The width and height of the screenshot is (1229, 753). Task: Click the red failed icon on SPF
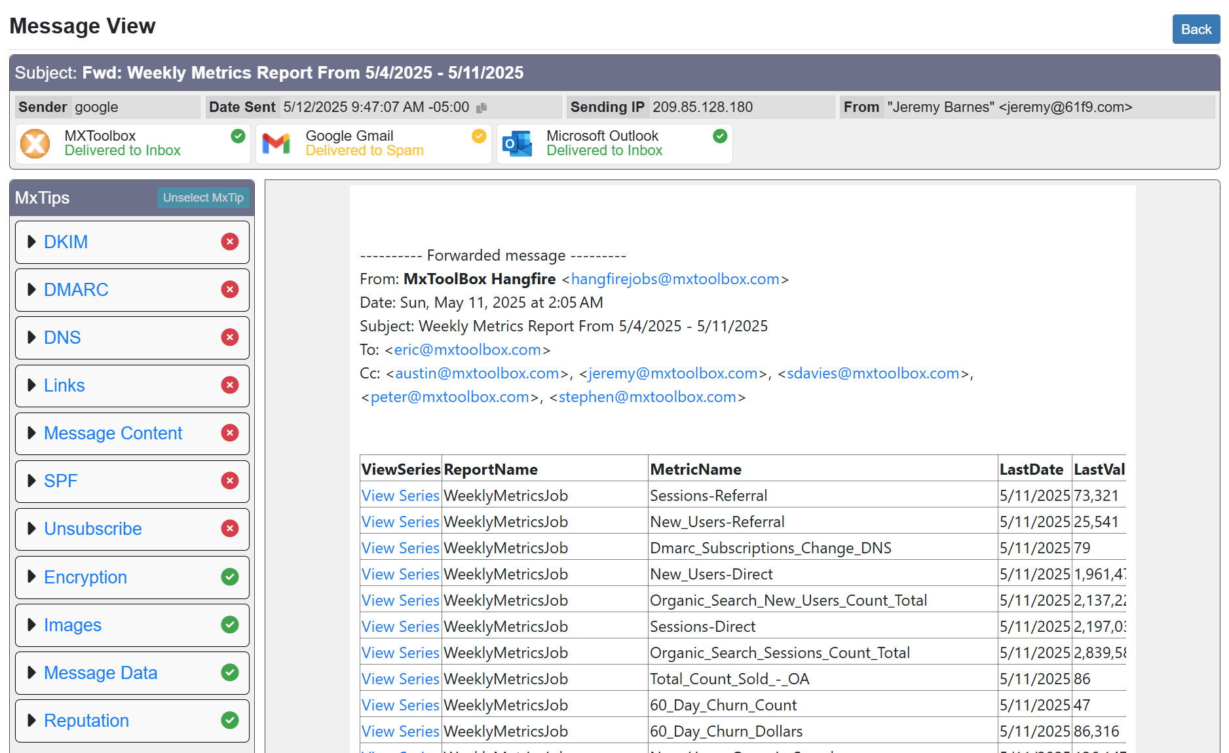(x=230, y=481)
